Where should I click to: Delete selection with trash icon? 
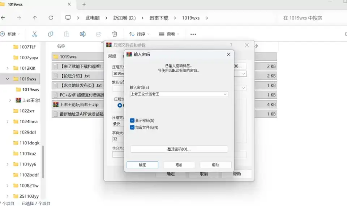click(x=115, y=34)
